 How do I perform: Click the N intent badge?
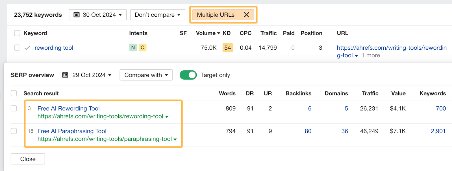133,48
